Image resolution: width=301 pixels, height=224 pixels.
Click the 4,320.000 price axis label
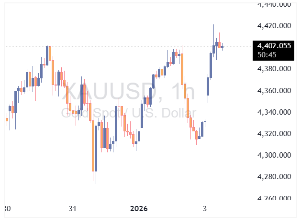click(x=274, y=134)
